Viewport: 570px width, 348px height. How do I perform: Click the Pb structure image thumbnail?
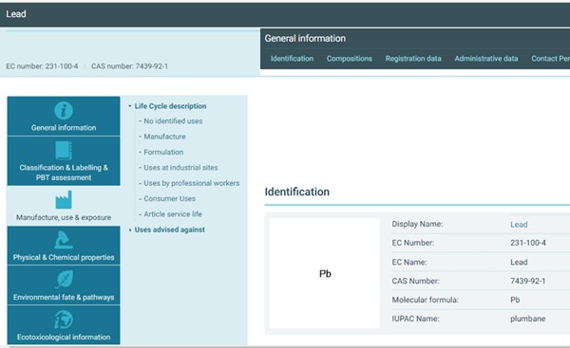pos(324,273)
